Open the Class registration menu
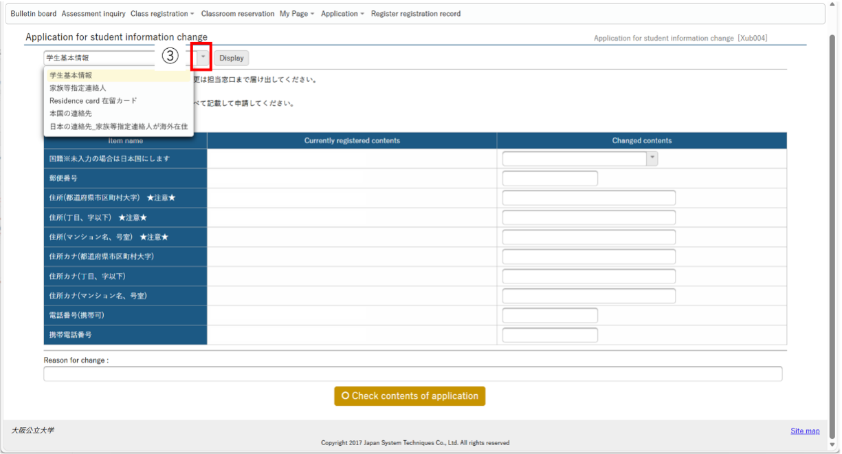This screenshot has height=454, width=842. [162, 14]
